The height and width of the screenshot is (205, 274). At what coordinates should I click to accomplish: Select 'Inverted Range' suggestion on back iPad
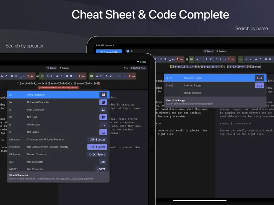[x=215, y=86]
